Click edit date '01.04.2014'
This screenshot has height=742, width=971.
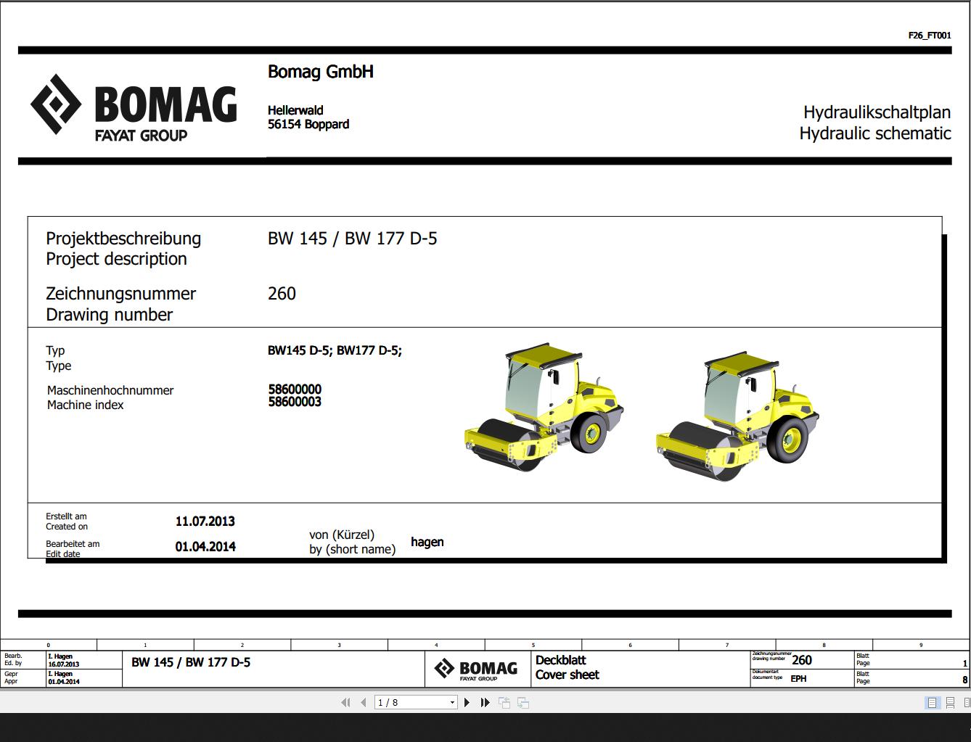coord(205,547)
